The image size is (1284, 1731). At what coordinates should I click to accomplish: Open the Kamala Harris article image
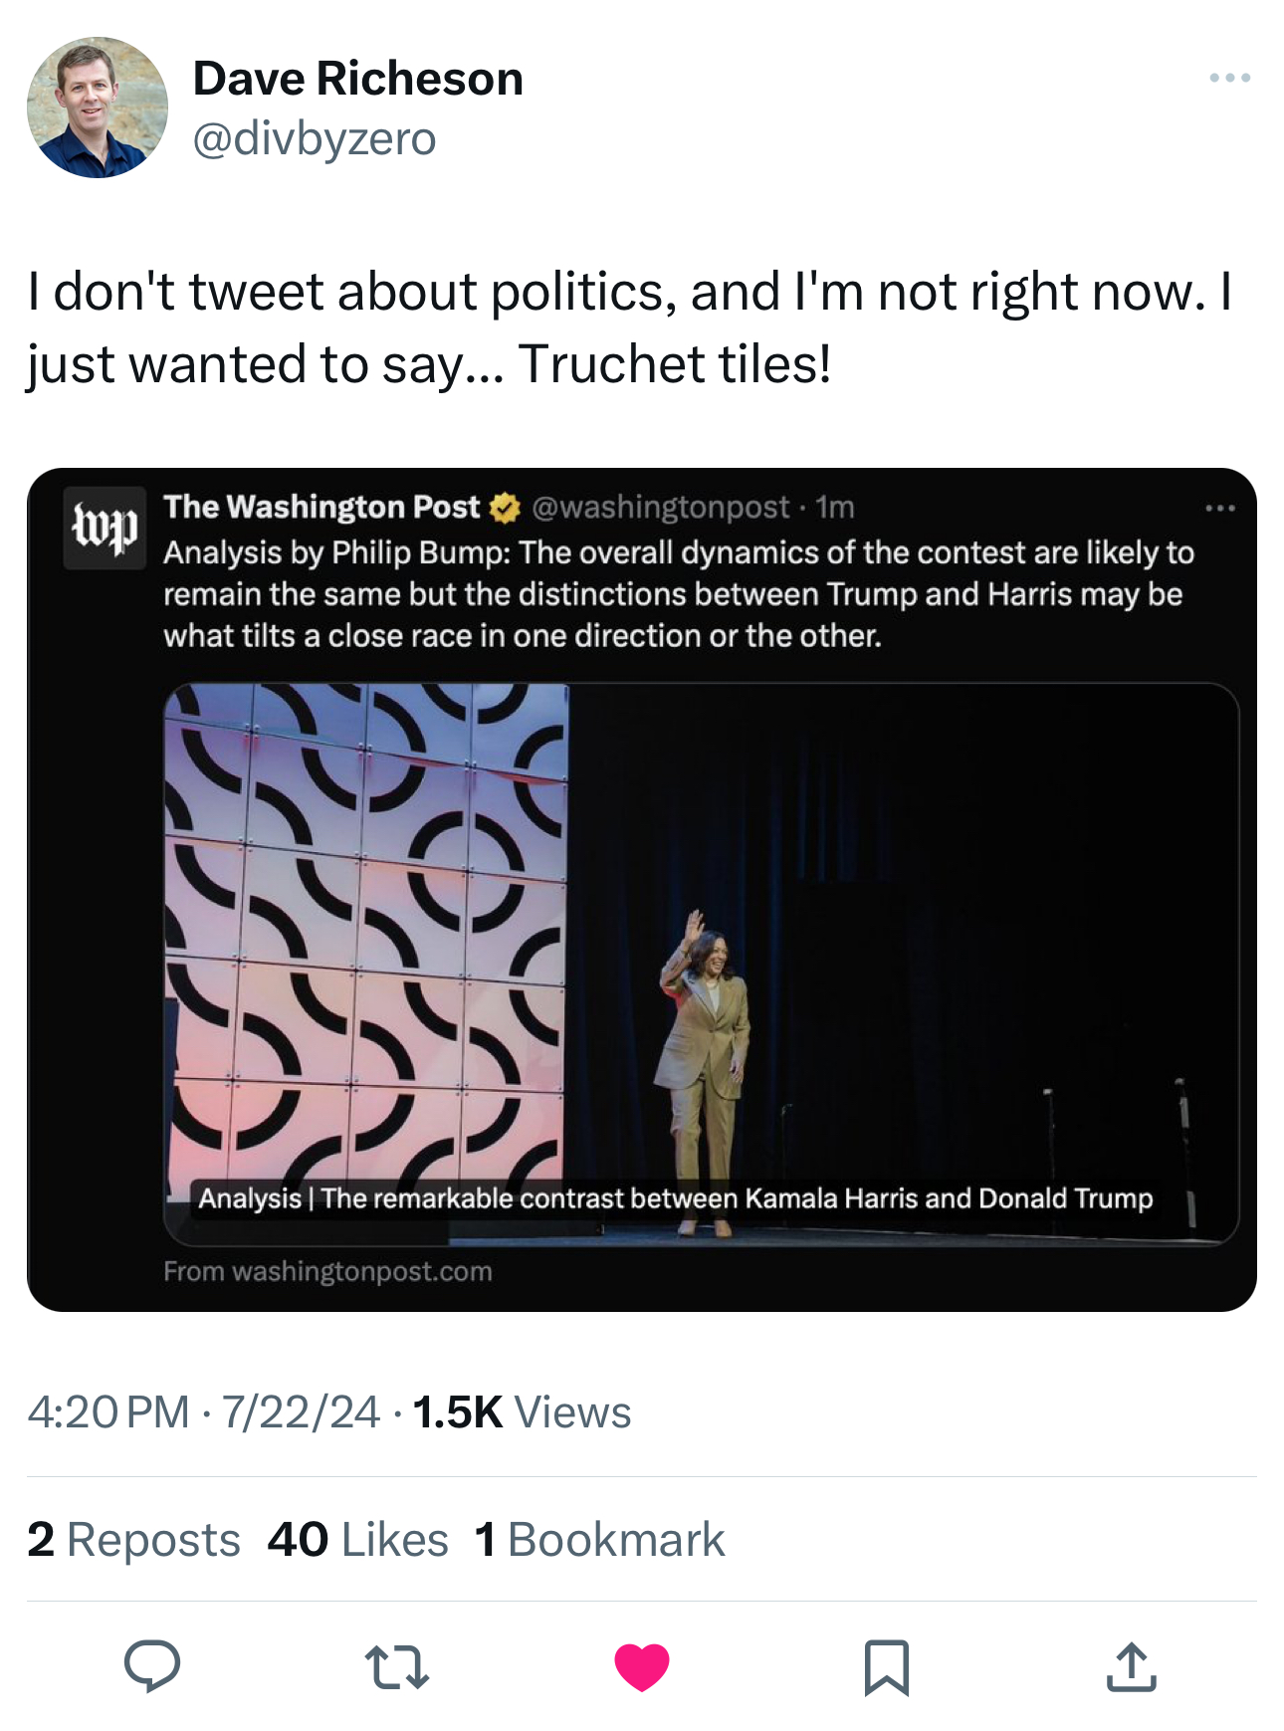701,936
